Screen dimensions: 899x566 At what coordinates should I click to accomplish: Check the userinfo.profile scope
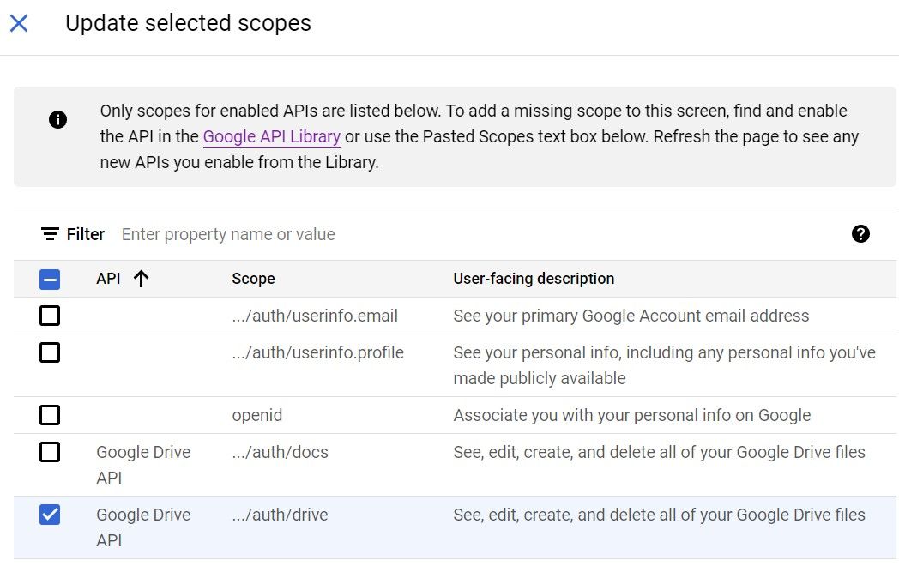pos(50,352)
